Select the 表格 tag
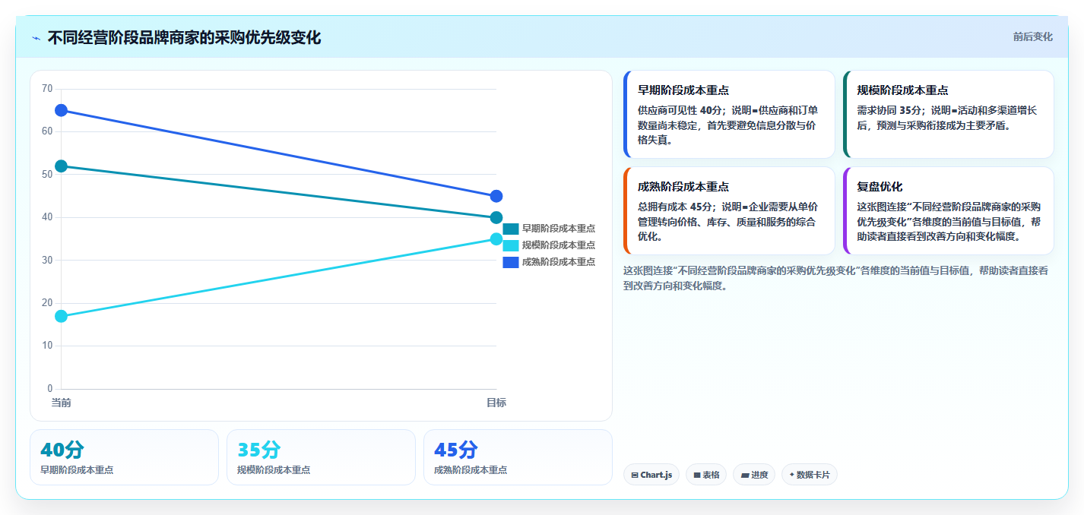 (x=706, y=475)
